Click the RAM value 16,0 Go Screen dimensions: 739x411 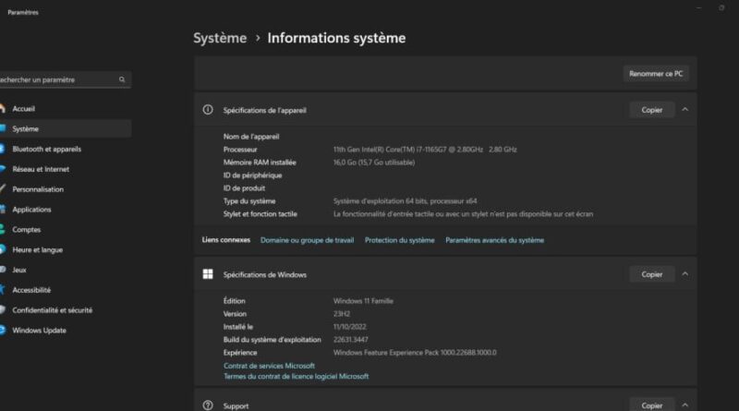coord(374,163)
